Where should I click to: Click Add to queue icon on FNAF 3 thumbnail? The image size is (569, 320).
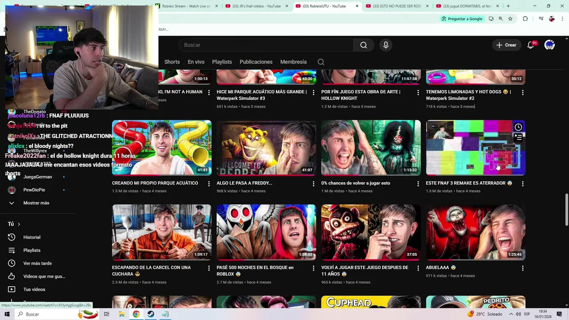[x=518, y=138]
